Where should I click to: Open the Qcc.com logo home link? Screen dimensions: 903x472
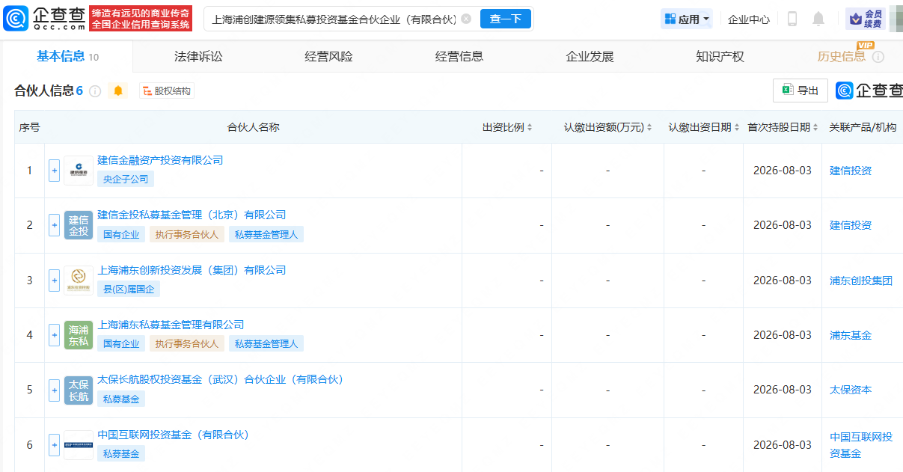[44, 19]
